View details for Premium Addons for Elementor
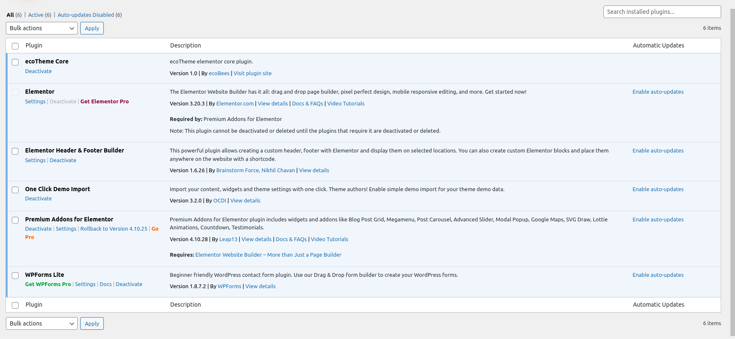735x339 pixels. [x=256, y=239]
